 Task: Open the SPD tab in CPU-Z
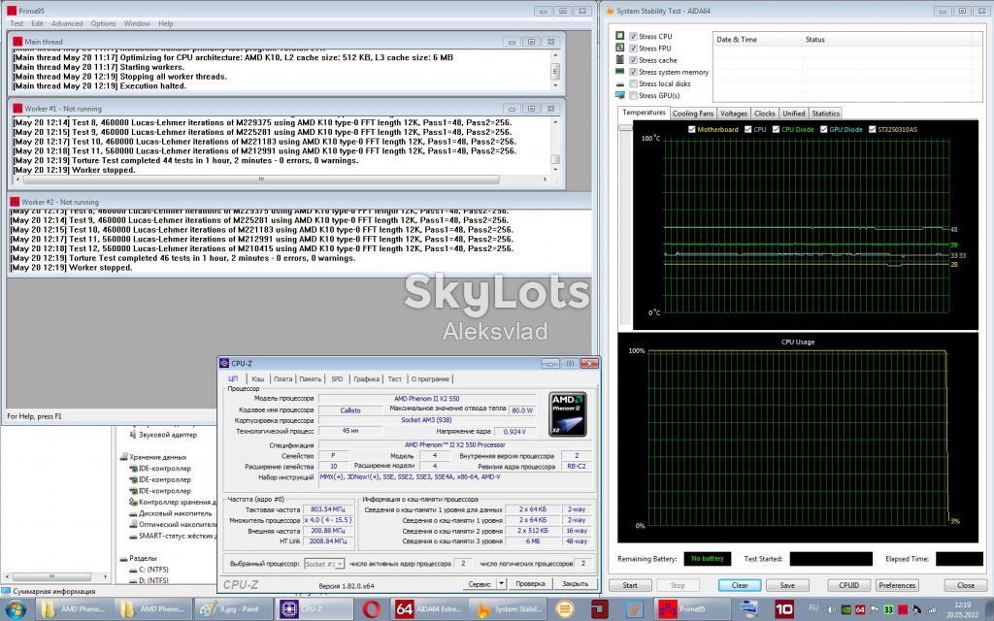click(337, 379)
